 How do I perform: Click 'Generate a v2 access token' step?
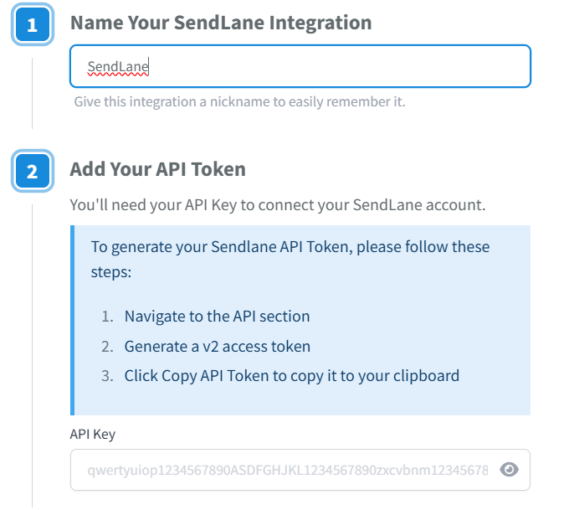pos(217,346)
